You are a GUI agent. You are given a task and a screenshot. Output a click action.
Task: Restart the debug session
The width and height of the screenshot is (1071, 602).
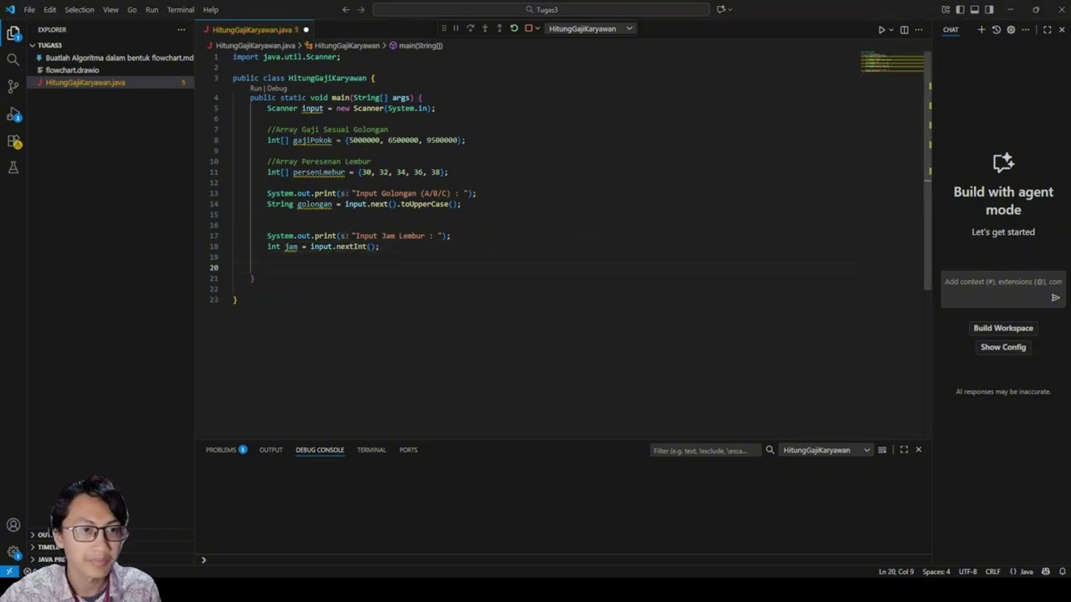[514, 28]
